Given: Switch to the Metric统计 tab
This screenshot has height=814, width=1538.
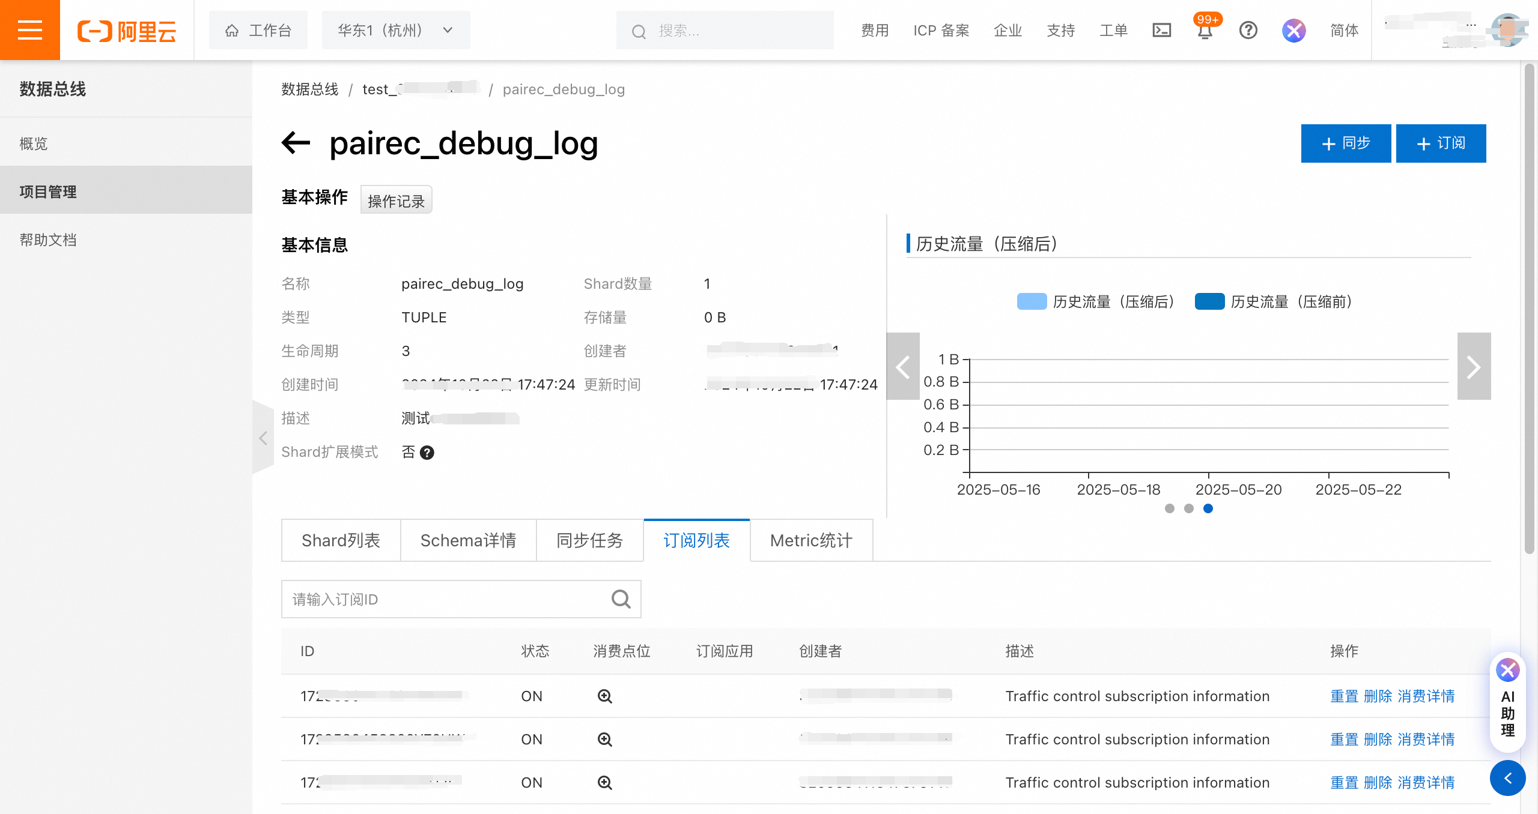Looking at the screenshot, I should click(x=811, y=540).
